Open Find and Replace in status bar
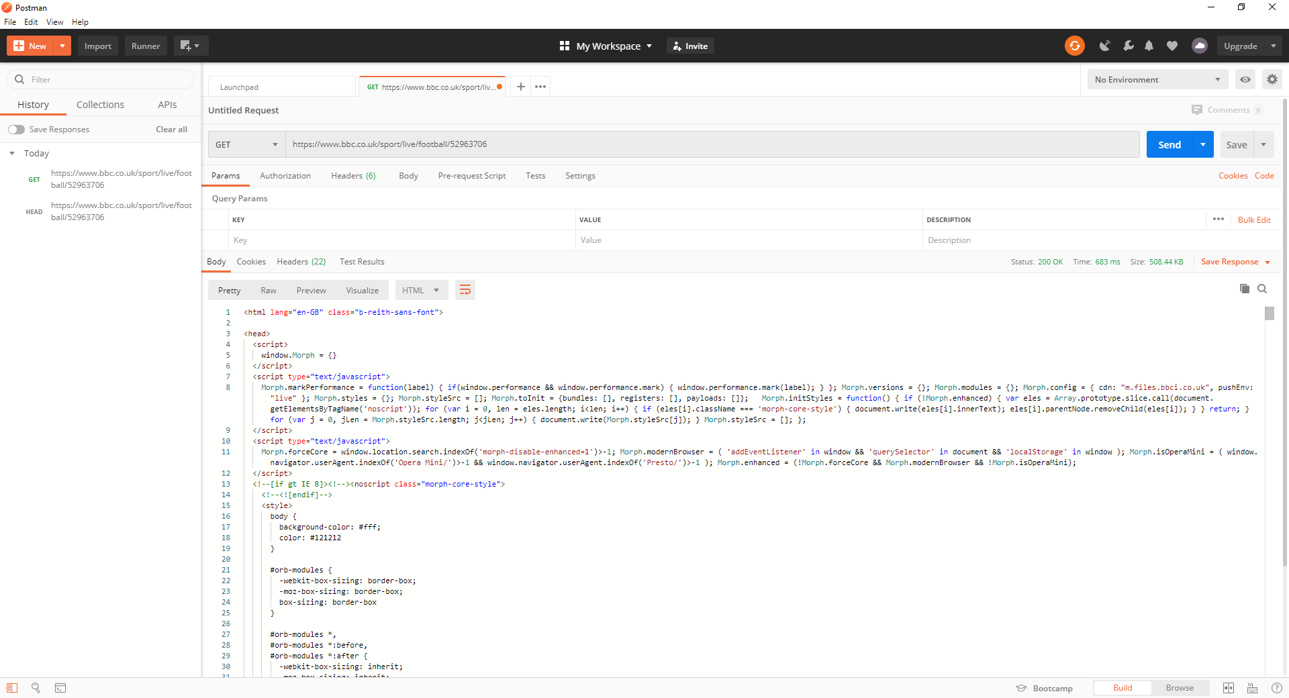This screenshot has height=698, width=1289. (x=36, y=688)
